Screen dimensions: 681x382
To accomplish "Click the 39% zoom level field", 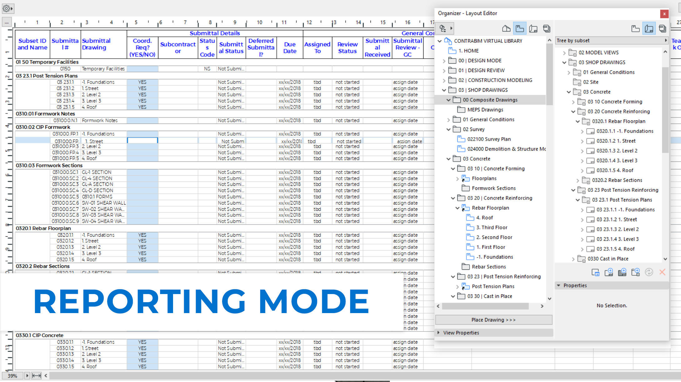I will pyautogui.click(x=12, y=376).
